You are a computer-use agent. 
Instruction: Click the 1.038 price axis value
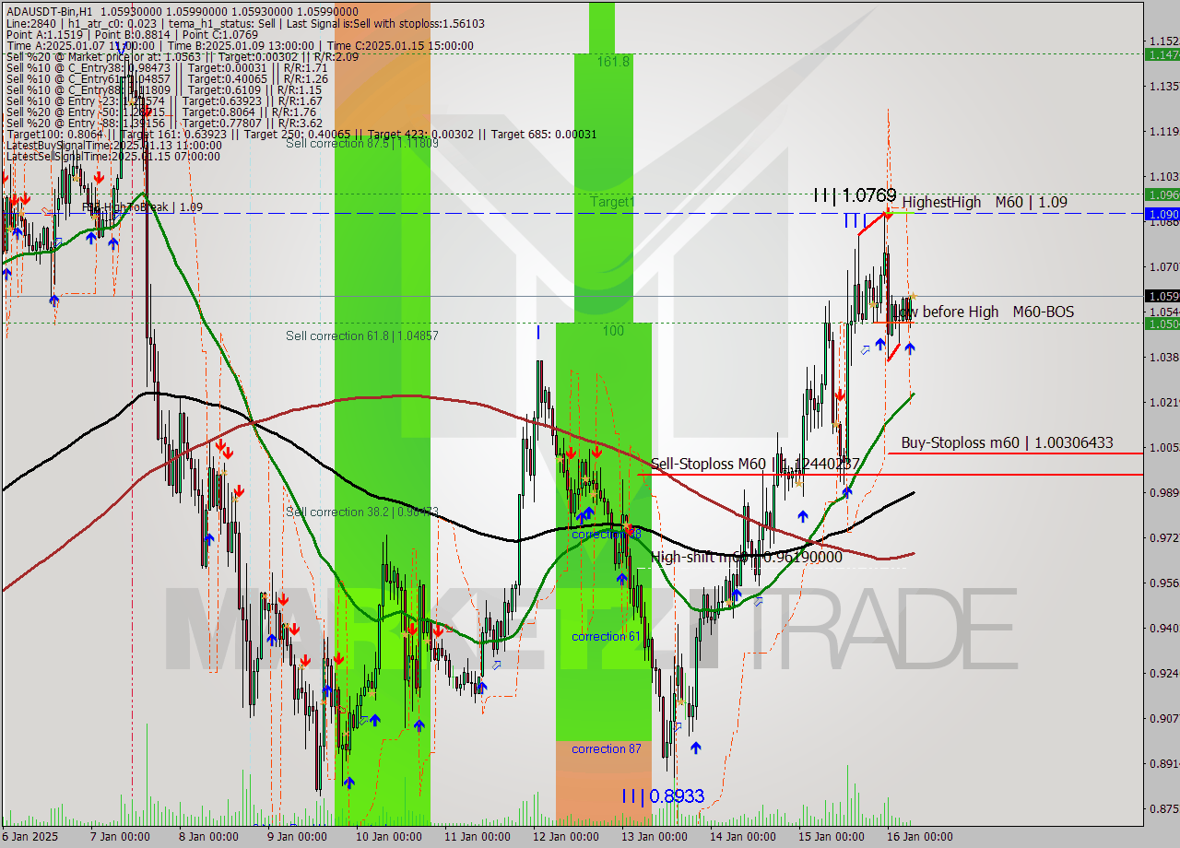(1163, 357)
